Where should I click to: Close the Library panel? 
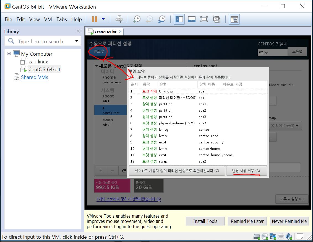click(78, 31)
